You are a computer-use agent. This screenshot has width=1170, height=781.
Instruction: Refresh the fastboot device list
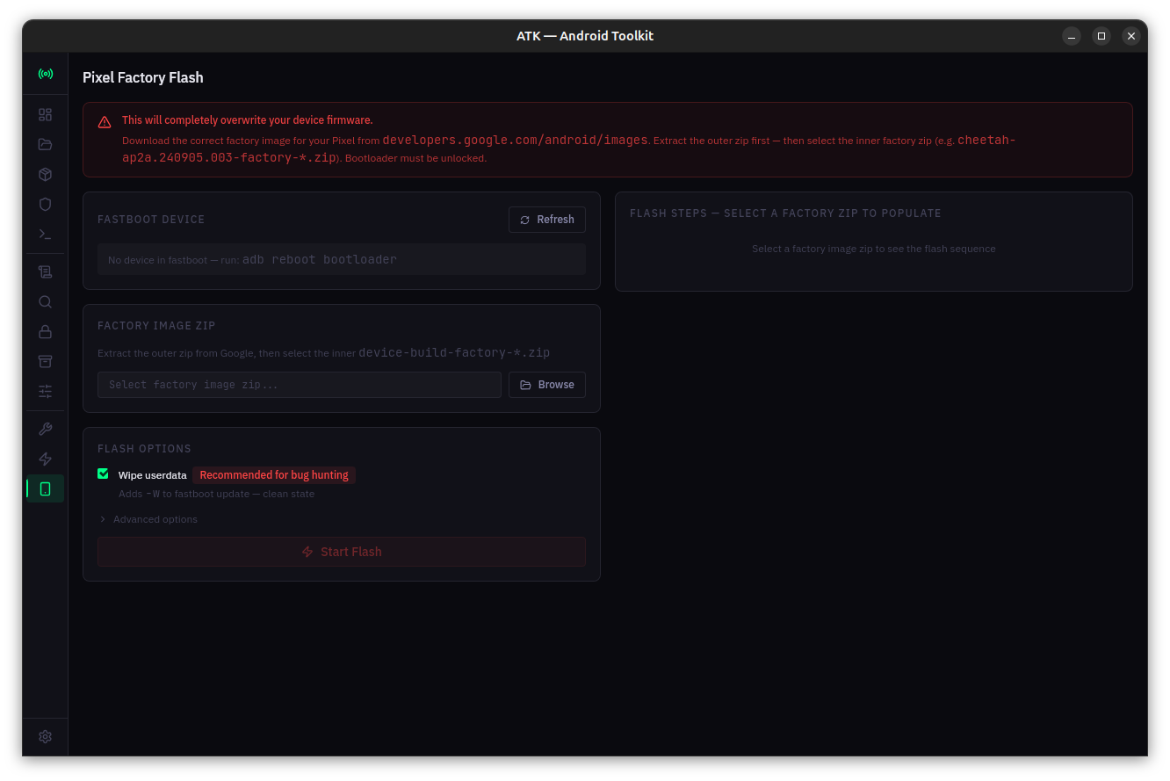click(547, 220)
